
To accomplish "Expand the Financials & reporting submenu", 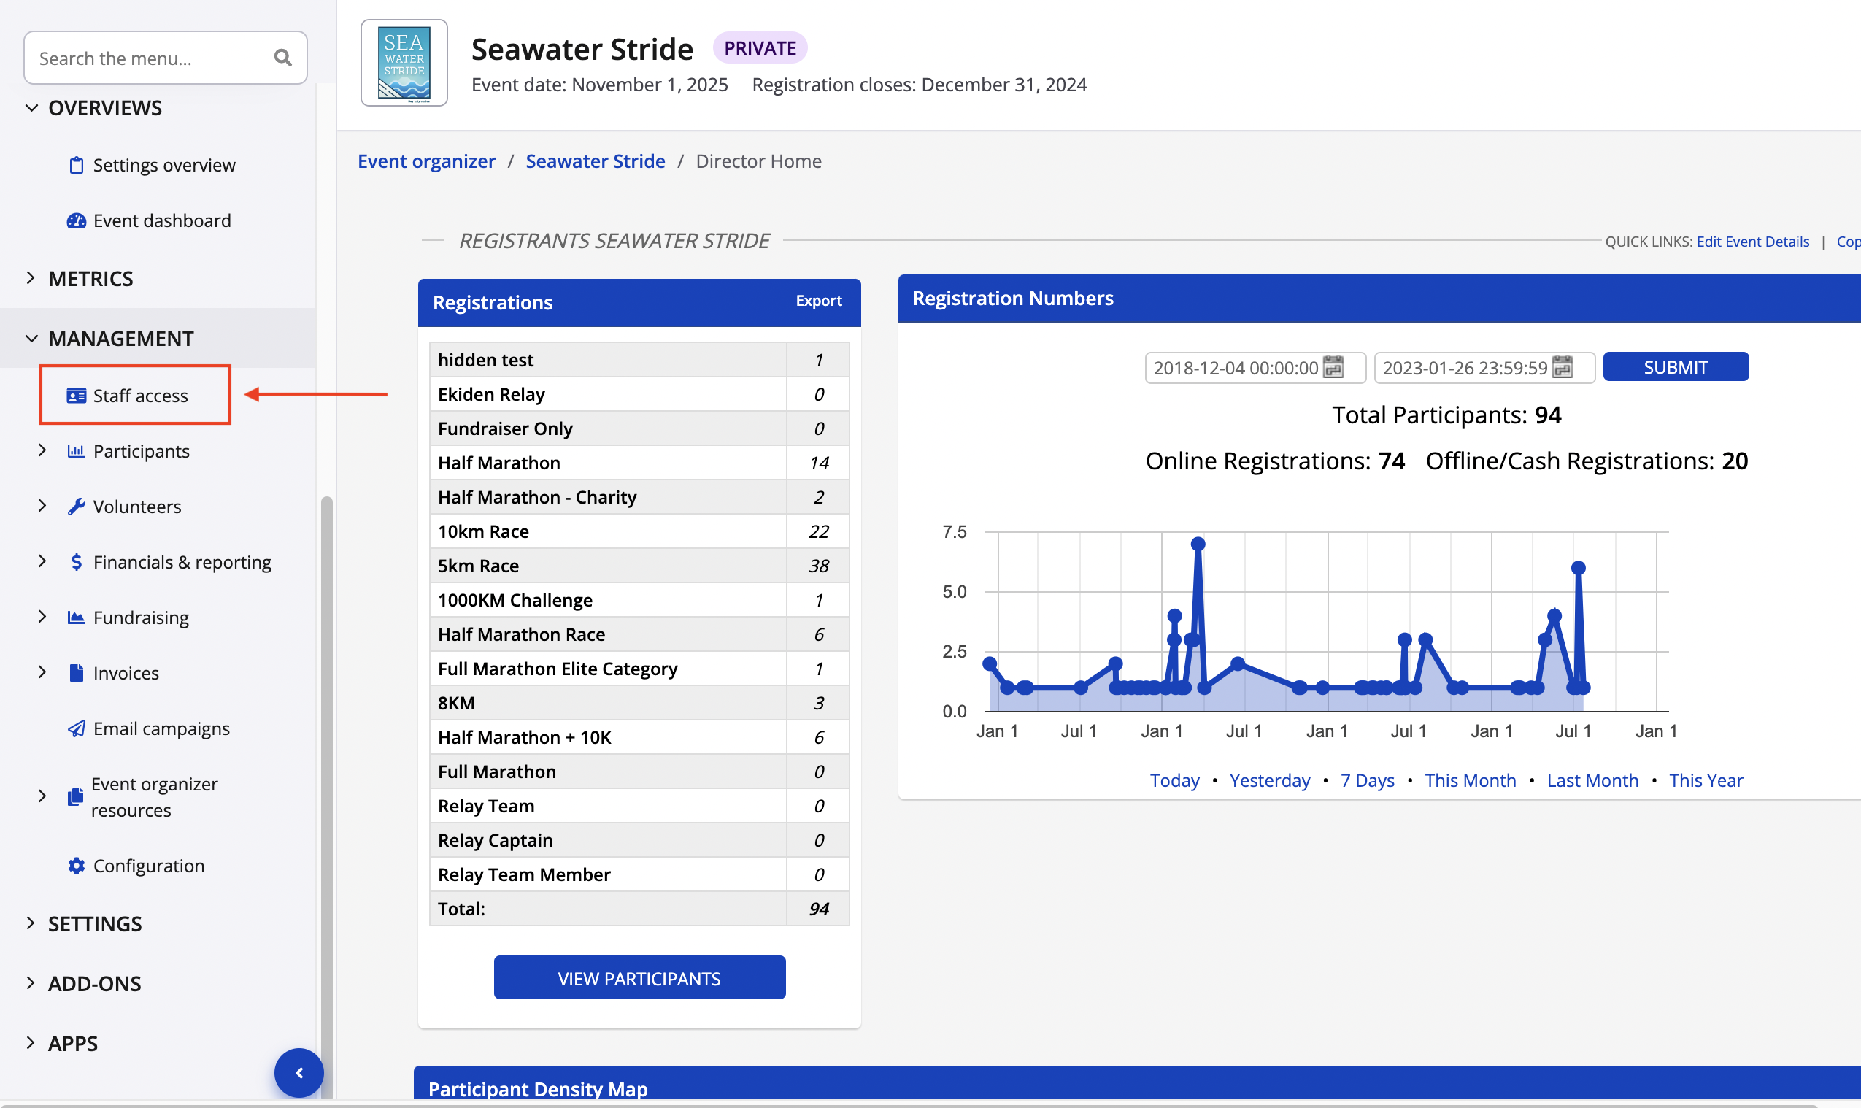I will click(42, 561).
